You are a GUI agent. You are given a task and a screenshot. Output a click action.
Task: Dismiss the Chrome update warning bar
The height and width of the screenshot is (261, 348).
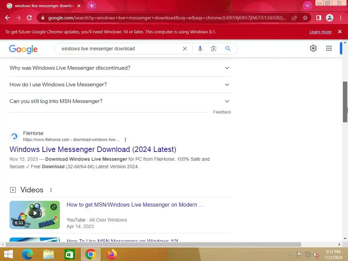(x=340, y=32)
